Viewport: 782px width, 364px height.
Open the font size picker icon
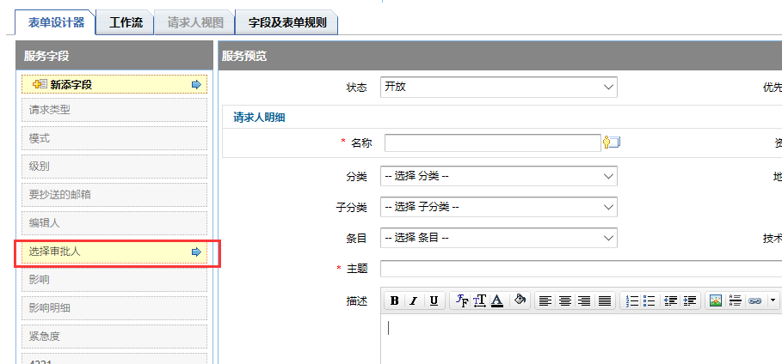point(479,300)
